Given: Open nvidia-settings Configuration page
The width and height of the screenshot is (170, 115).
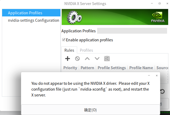Looking at the screenshot, I should pos(33,20).
